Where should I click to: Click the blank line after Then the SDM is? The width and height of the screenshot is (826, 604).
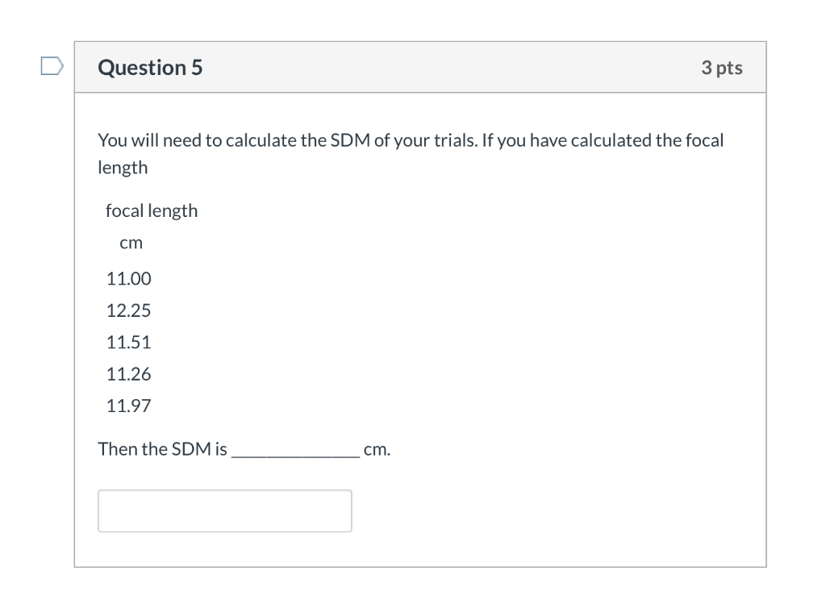(x=297, y=452)
